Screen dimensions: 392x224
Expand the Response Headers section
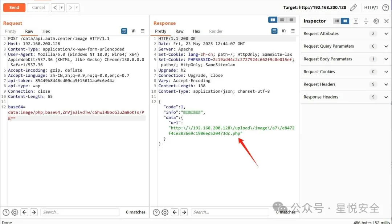point(346,97)
